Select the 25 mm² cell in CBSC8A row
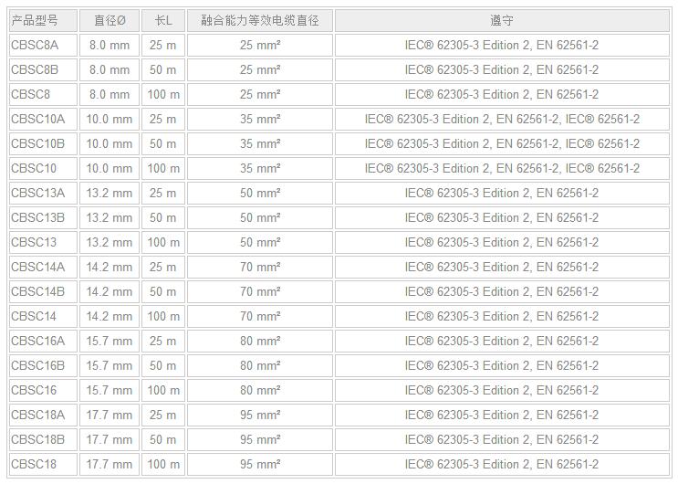The width and height of the screenshot is (678, 484). pos(260,45)
